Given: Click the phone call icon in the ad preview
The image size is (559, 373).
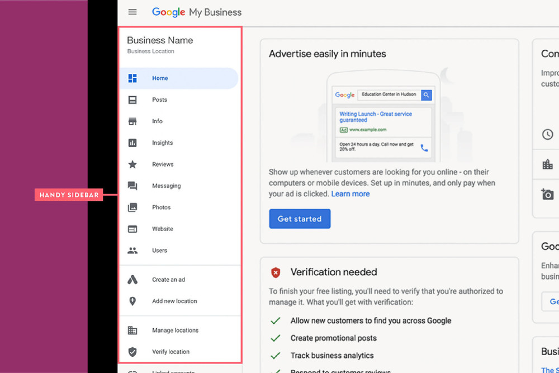Looking at the screenshot, I should (x=424, y=148).
